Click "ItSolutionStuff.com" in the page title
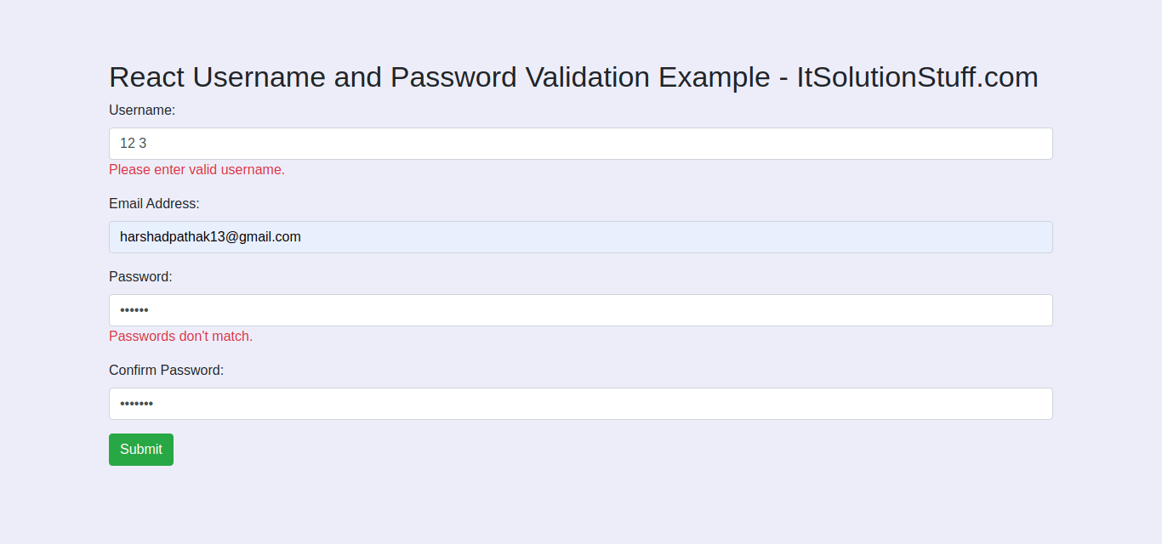The width and height of the screenshot is (1162, 544). (917, 76)
